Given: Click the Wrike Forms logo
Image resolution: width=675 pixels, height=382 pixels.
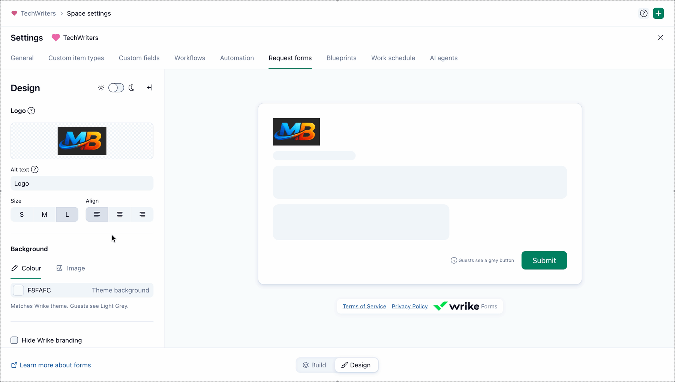Looking at the screenshot, I should [x=465, y=306].
